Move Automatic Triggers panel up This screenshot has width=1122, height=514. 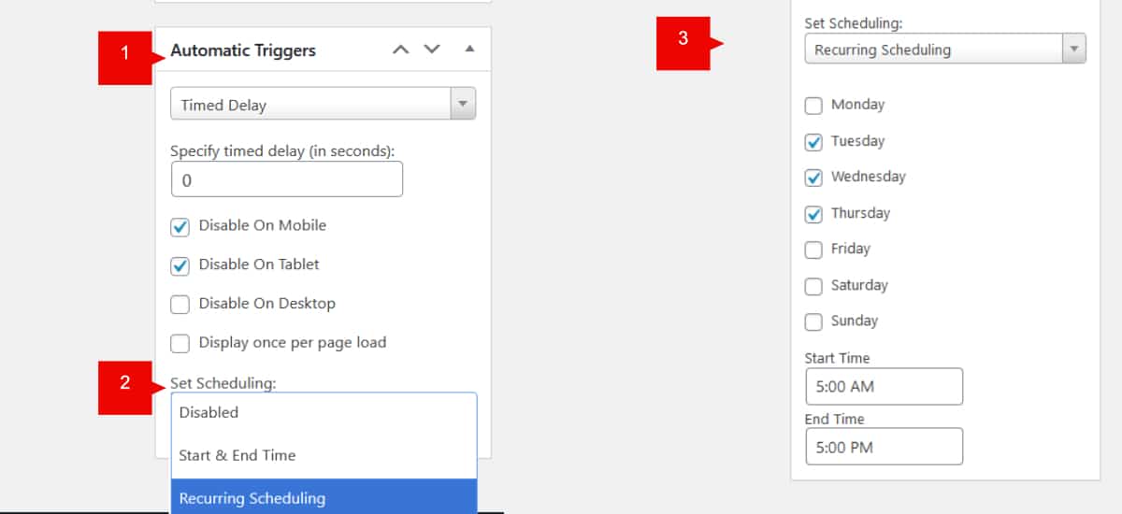coord(400,50)
